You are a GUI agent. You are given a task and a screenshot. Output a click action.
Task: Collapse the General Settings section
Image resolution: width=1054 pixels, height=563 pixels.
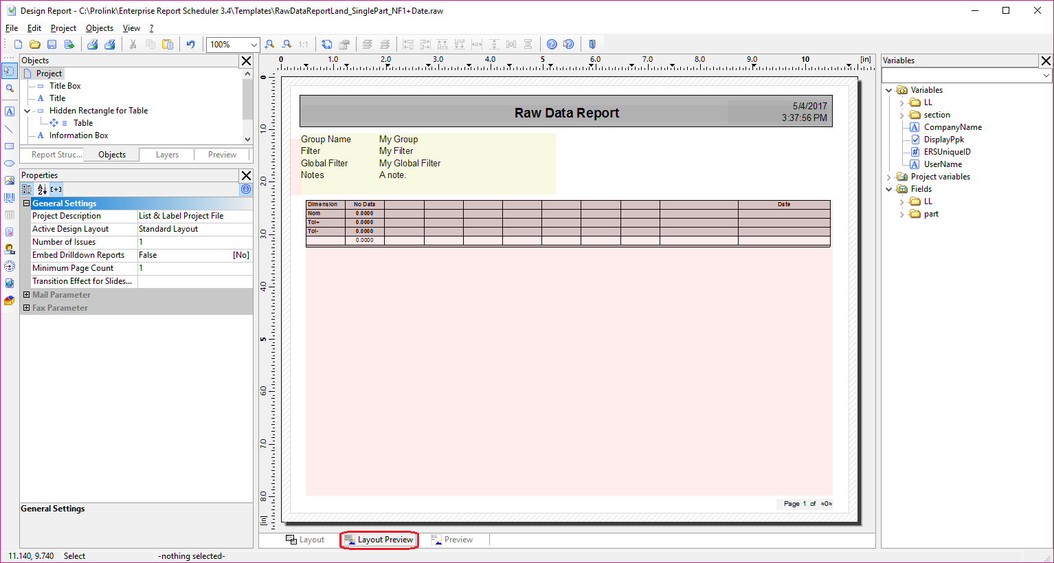[27, 203]
